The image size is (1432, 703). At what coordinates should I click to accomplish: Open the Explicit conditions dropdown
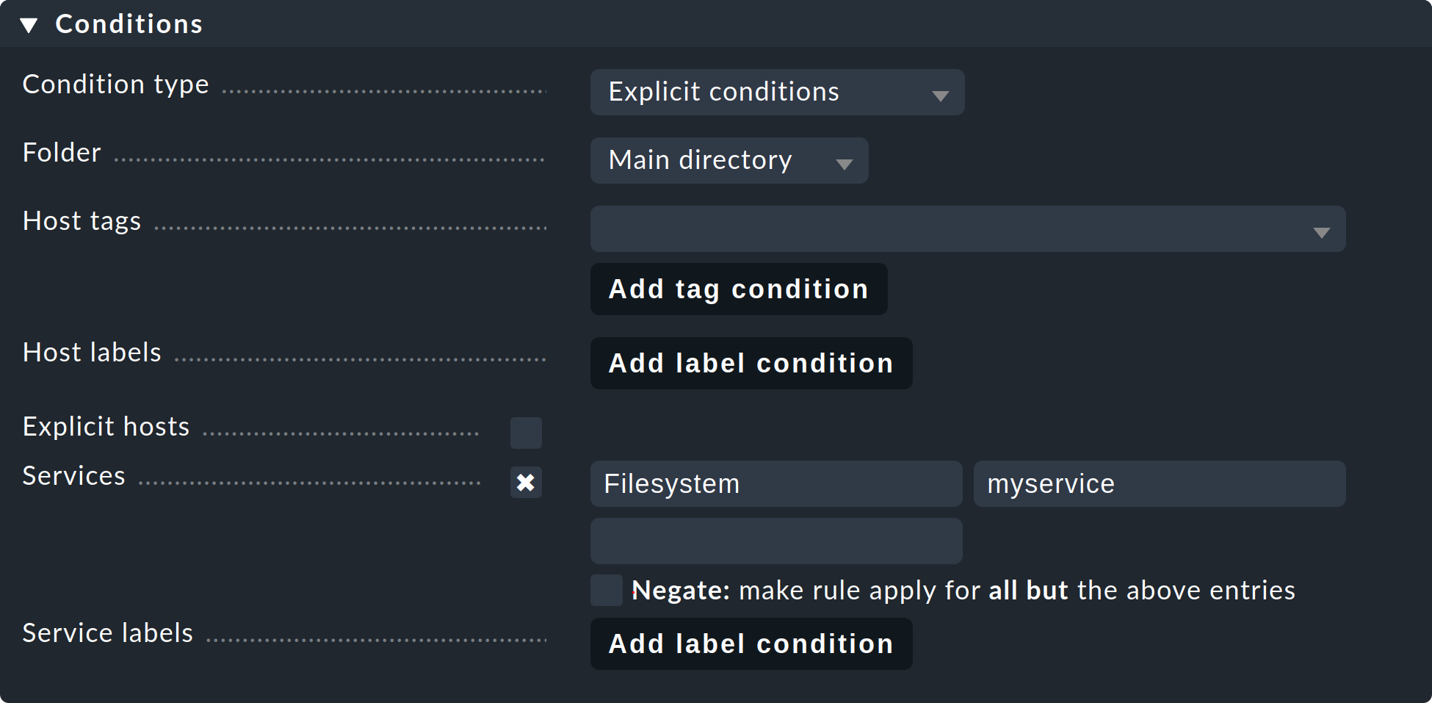776,93
